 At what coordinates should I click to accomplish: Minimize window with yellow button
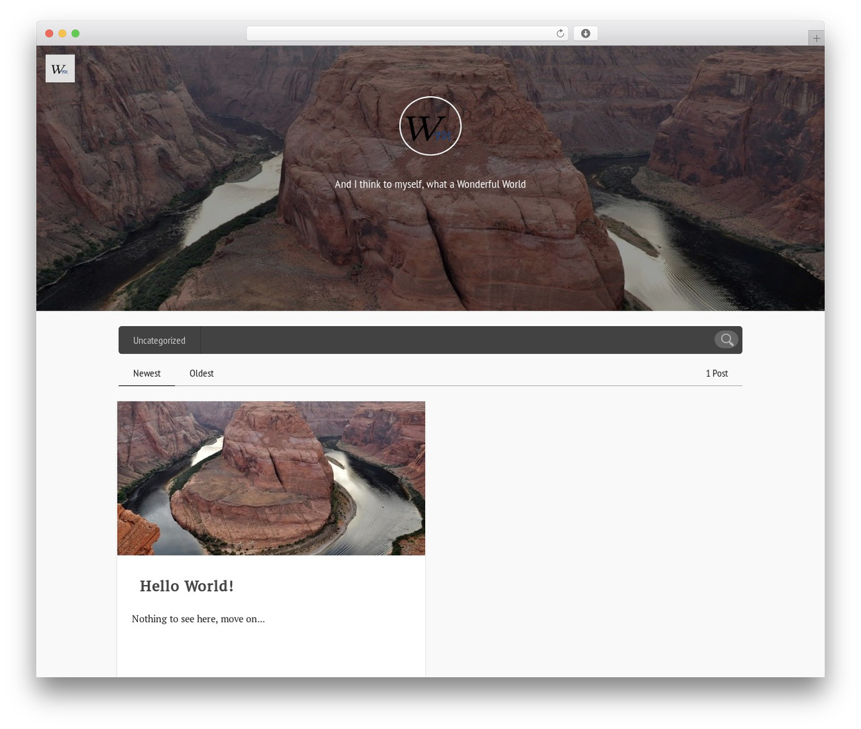point(63,34)
